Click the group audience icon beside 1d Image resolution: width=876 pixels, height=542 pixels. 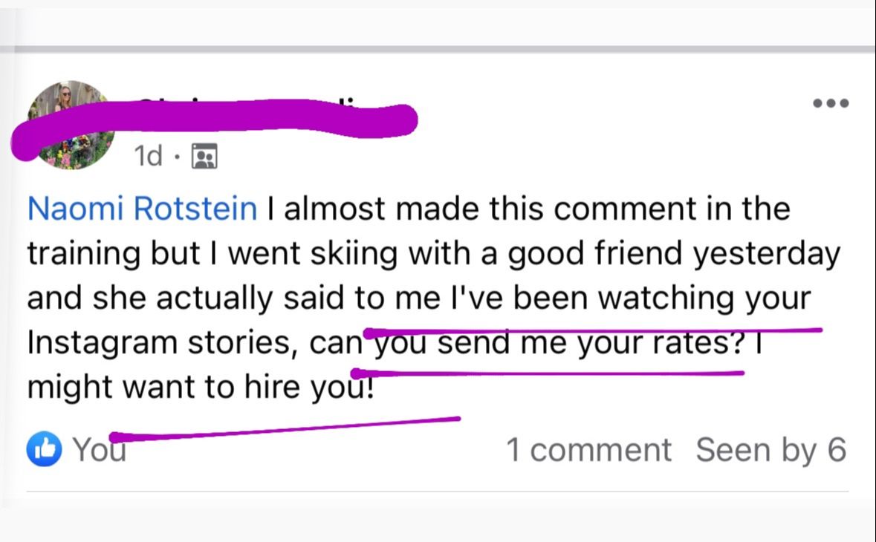[x=204, y=156]
